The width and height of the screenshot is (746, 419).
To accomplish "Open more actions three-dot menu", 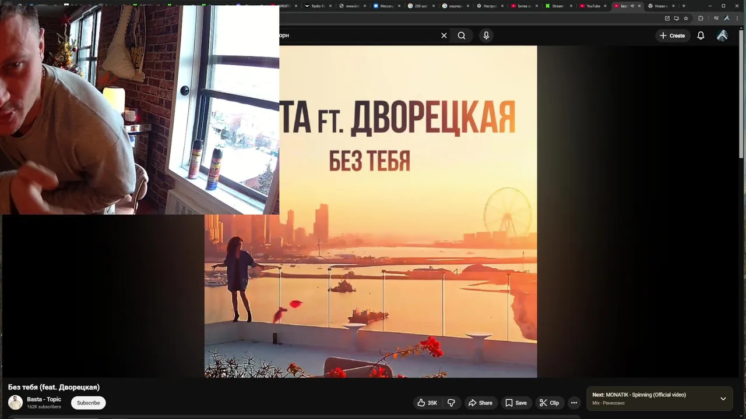I will pos(574,403).
